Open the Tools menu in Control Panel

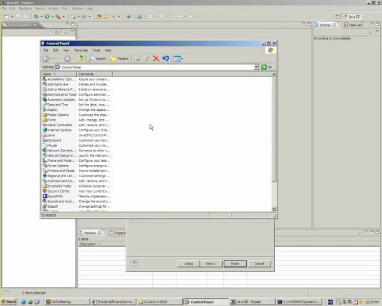tap(96, 50)
